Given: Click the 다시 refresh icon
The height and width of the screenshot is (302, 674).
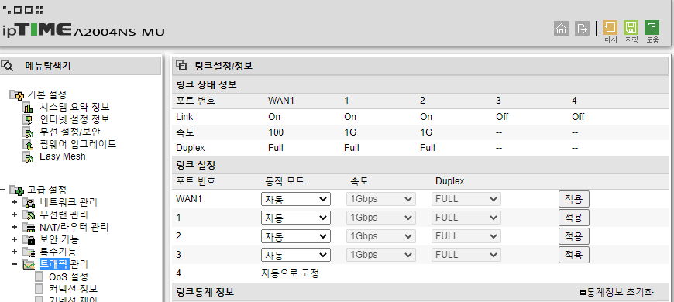Looking at the screenshot, I should click(610, 28).
